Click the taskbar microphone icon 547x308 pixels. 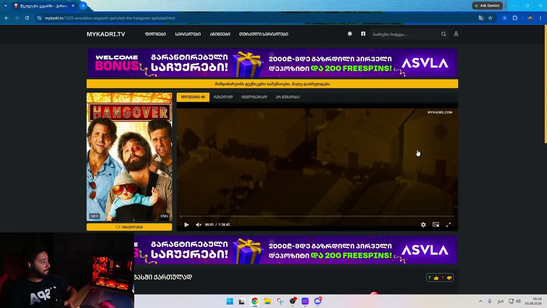490,301
